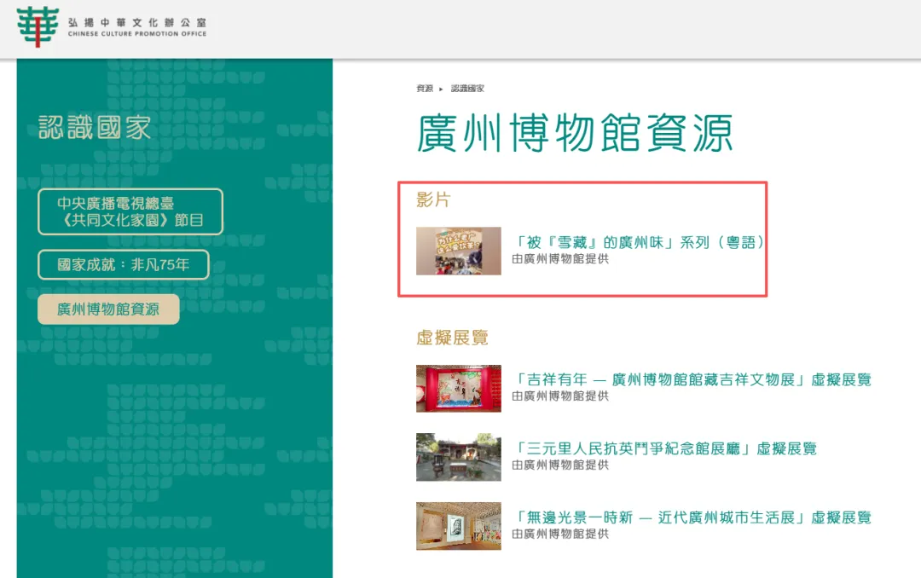Click the 虛擬展覽 section heading
Viewport: 921px width, 578px height.
click(x=452, y=338)
